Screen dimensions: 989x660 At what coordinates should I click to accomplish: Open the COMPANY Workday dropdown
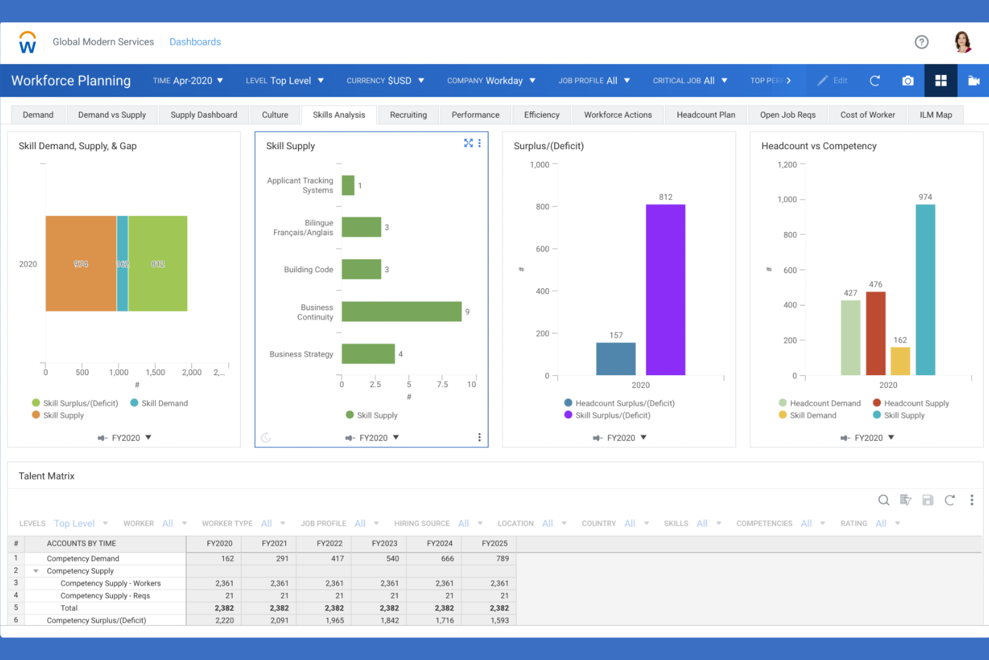[x=491, y=80]
